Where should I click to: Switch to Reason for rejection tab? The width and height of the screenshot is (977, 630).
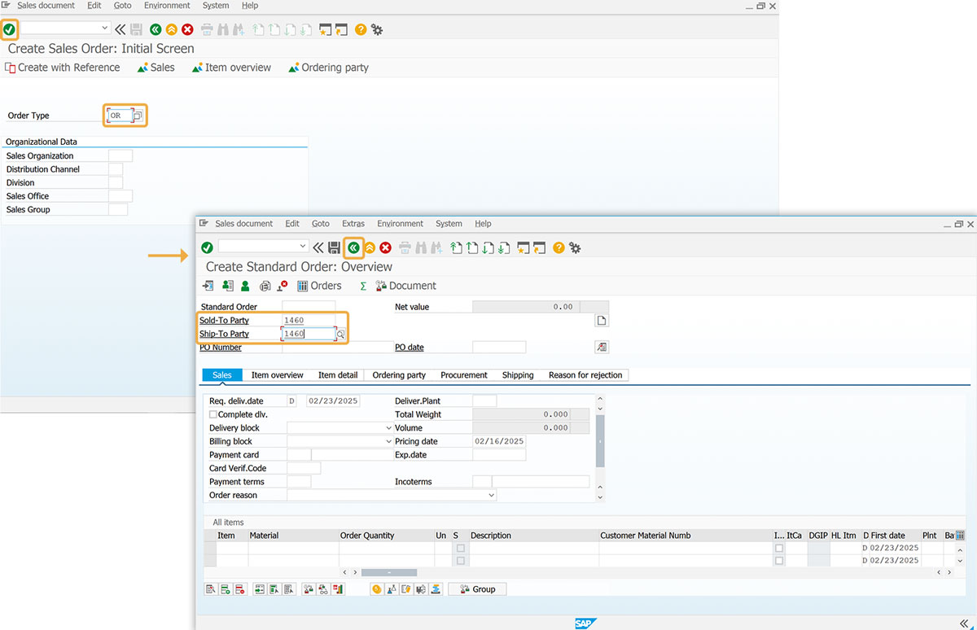[x=585, y=375]
